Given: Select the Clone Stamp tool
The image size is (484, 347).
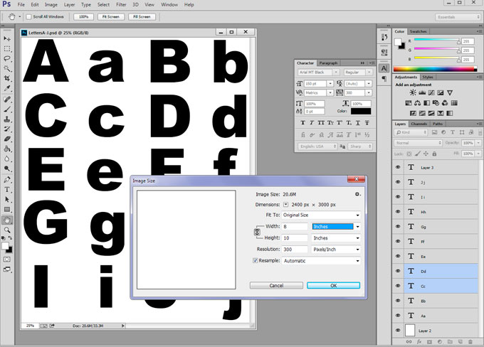Looking at the screenshot, I should 7,119.
